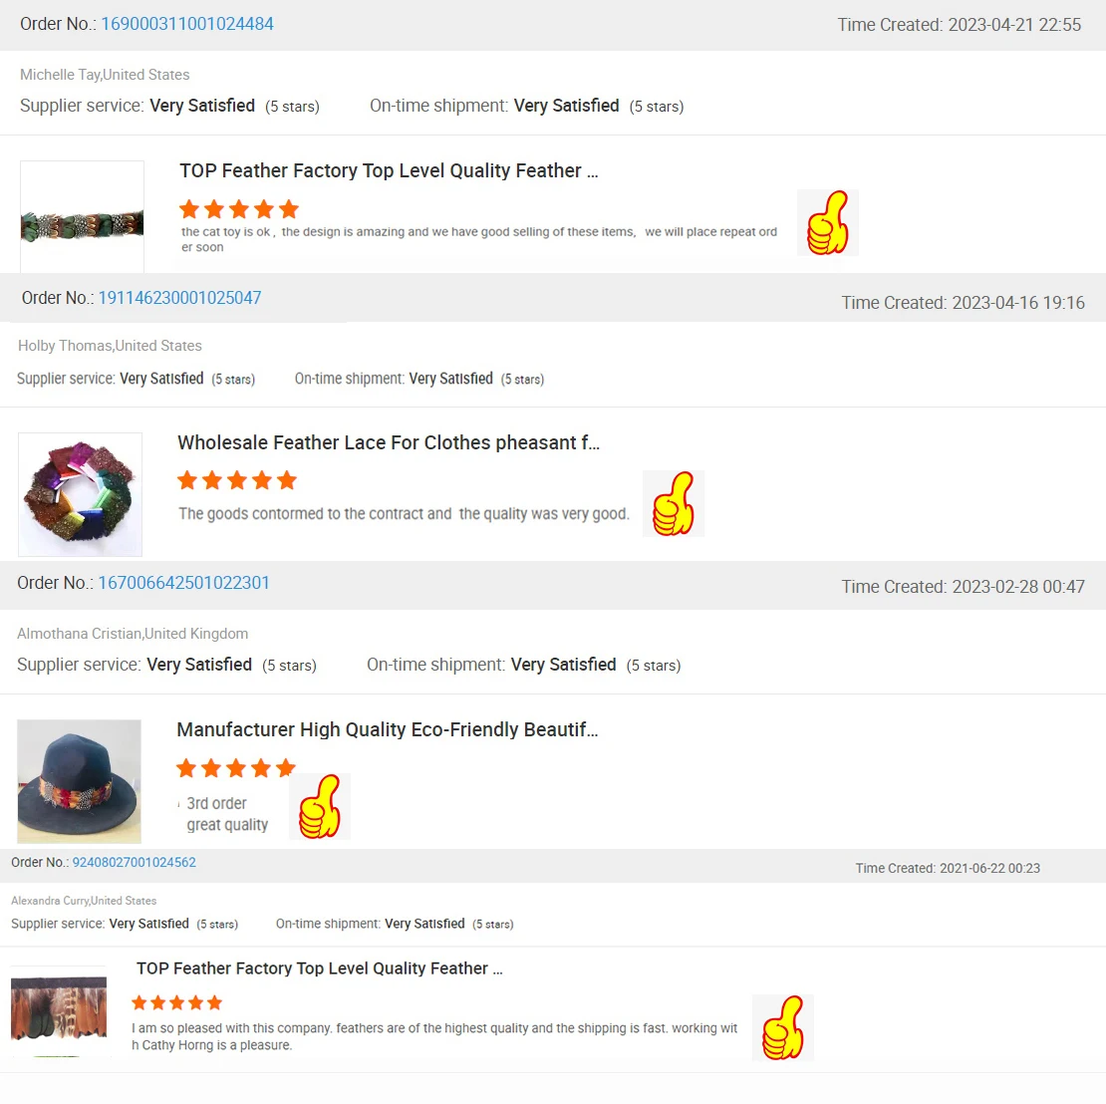Viewport: 1106px width, 1104px height.
Task: Open order number 92408027001024562 link
Action: coord(135,862)
